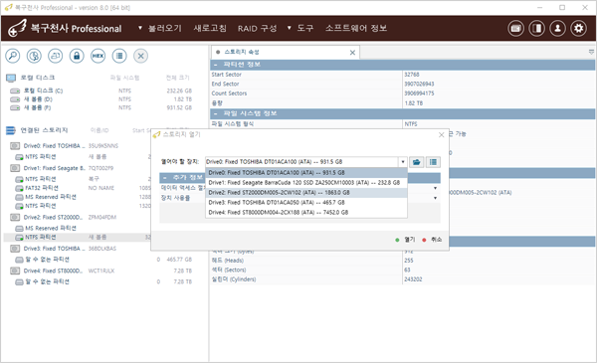This screenshot has height=363, width=597.
Task: Click the 실린더 (Cylinders) value 243202
Action: click(x=413, y=279)
